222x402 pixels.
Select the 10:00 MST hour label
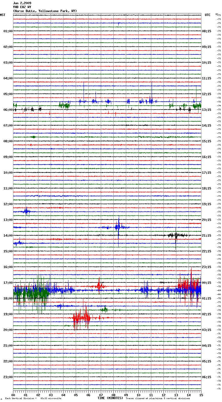(x=8, y=173)
